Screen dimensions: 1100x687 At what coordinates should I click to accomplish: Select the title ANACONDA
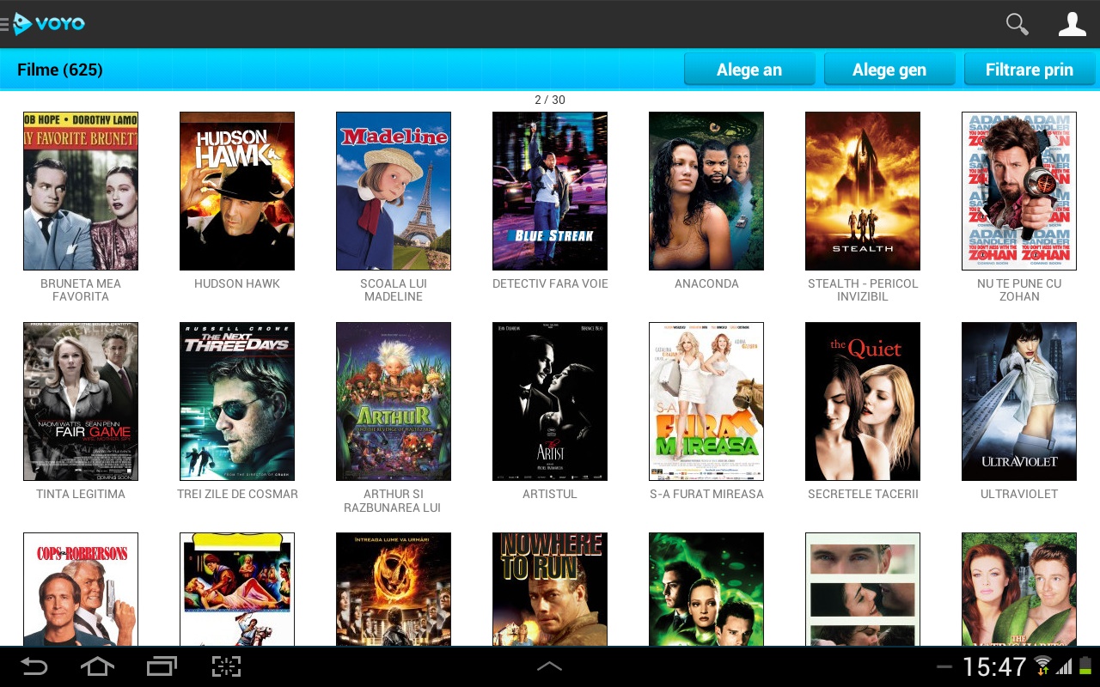(x=706, y=283)
